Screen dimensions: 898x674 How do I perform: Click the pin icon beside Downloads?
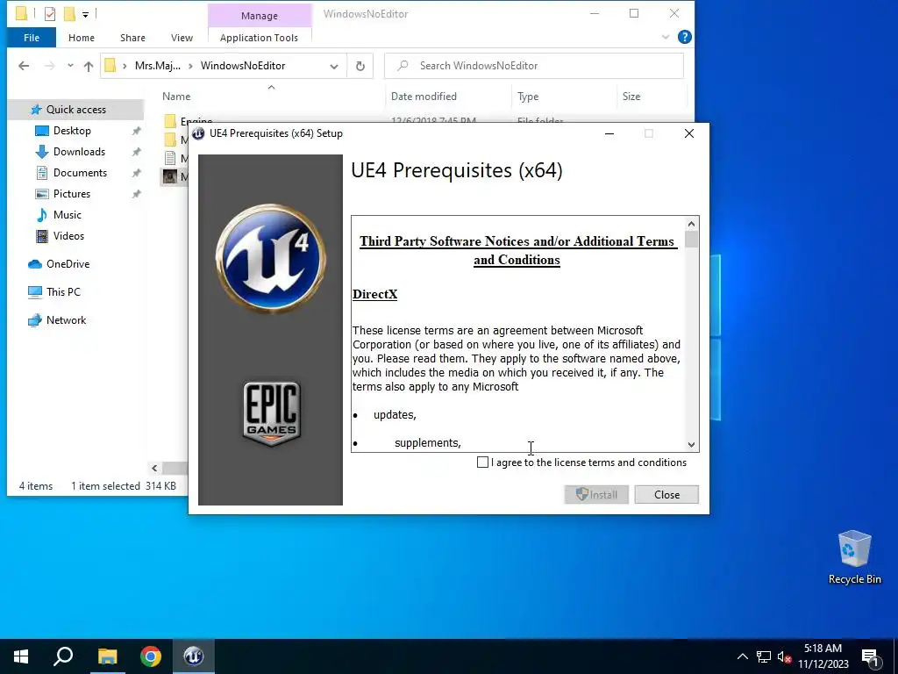[x=136, y=152]
